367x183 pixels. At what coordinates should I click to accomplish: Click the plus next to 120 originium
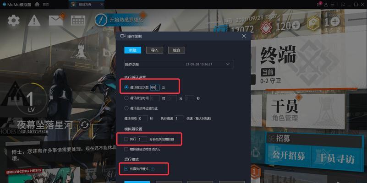[x=296, y=25]
